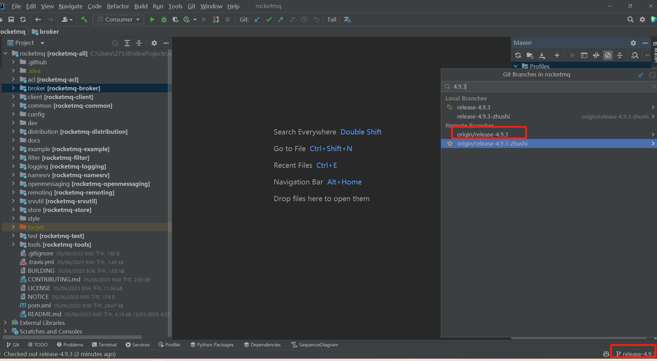
Task: Click the Tail button in toolbar
Action: 332,19
